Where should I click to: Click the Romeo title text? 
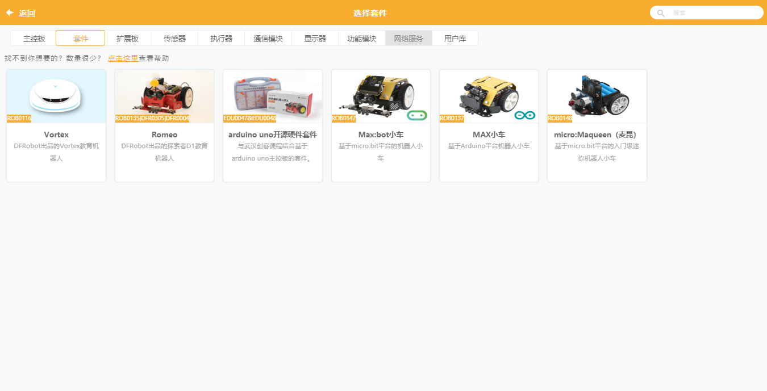(x=164, y=134)
